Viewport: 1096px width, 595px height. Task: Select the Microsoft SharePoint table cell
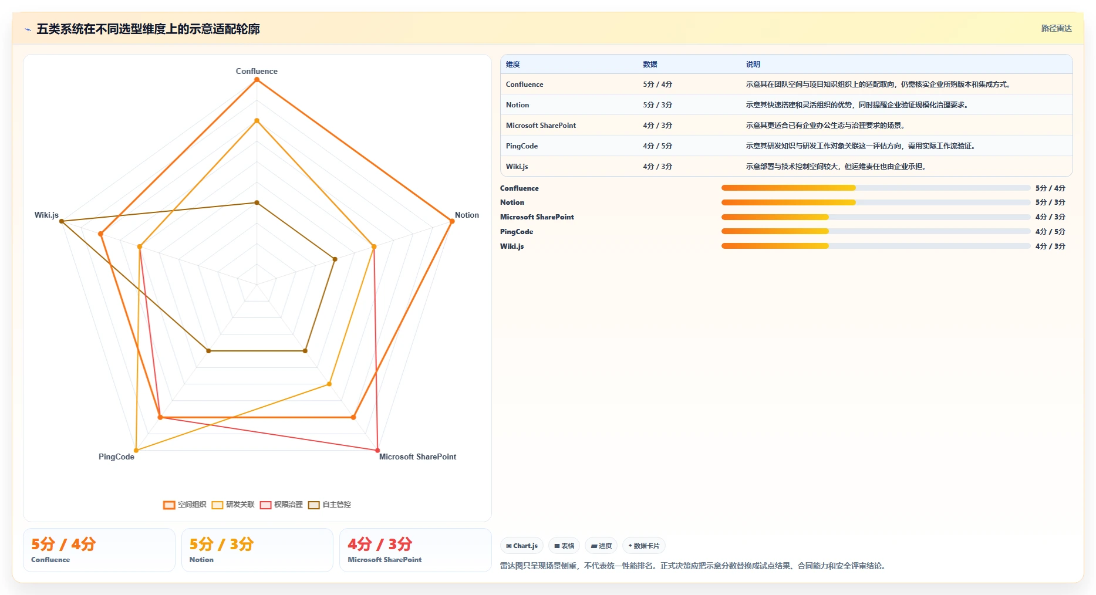click(541, 126)
